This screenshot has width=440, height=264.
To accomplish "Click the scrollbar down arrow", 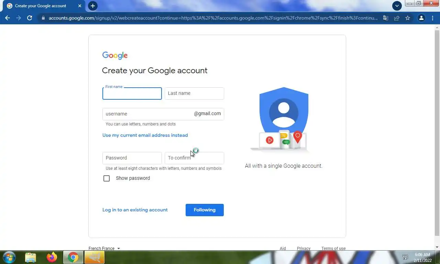I will [x=437, y=247].
